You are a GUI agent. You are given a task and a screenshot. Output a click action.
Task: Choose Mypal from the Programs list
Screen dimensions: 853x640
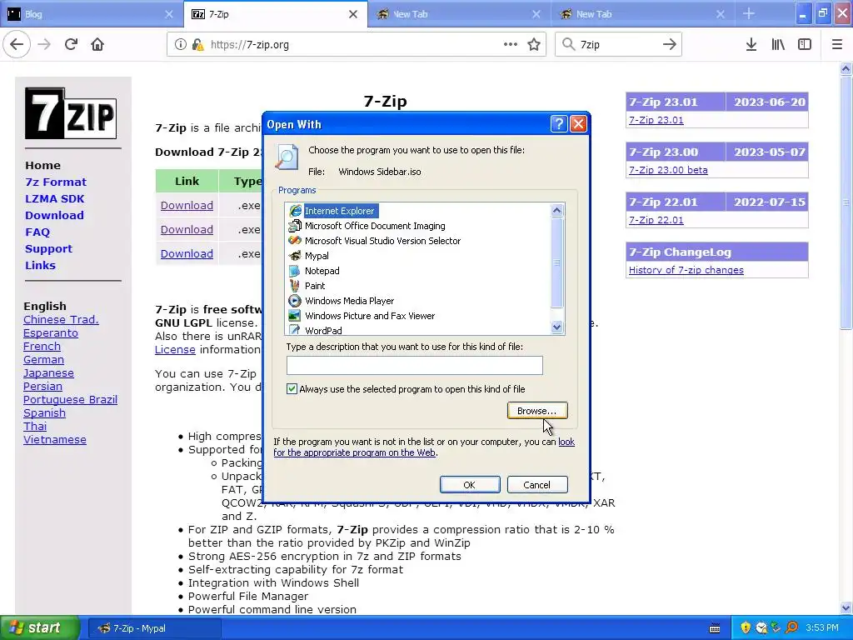(317, 256)
